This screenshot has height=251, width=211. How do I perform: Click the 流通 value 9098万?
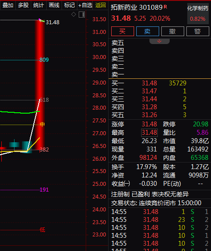[199, 175]
